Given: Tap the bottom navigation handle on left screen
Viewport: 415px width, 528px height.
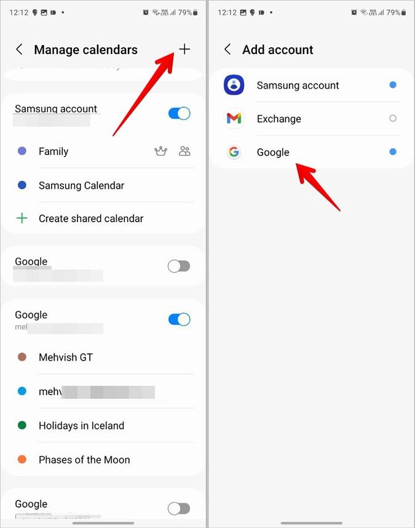Looking at the screenshot, I should point(103,523).
